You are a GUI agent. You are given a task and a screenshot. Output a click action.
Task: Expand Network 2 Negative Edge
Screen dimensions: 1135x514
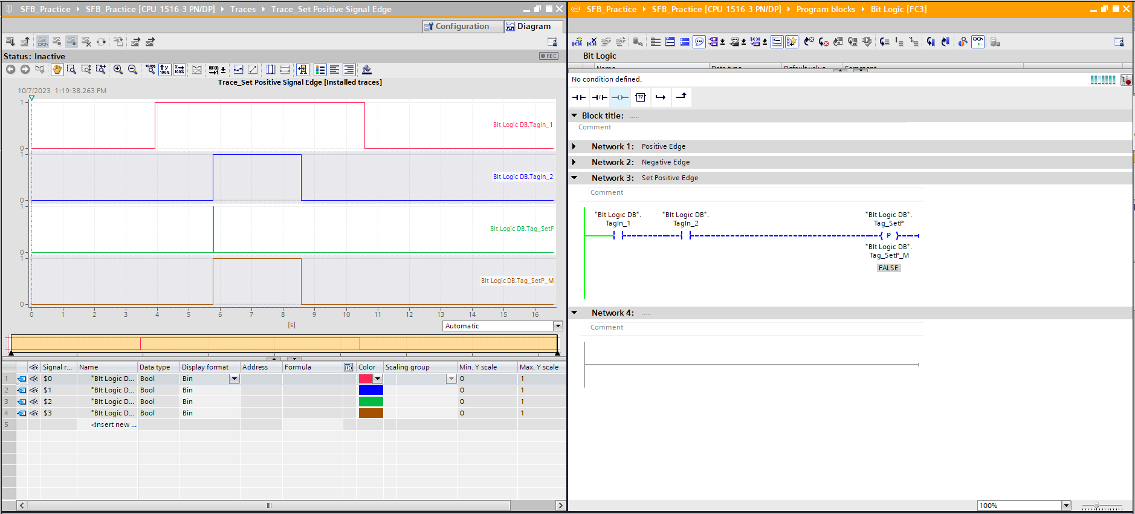574,162
